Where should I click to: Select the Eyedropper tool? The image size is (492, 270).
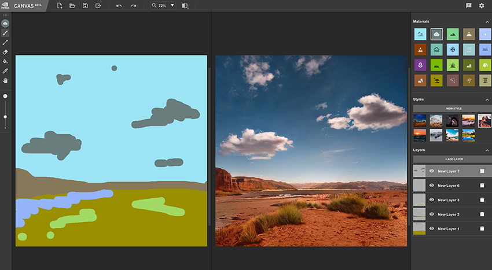5,71
